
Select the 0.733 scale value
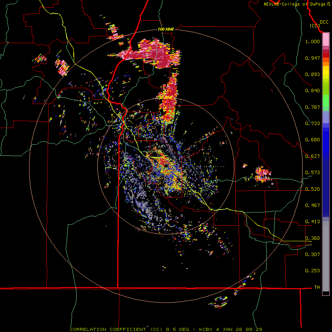coord(312,124)
